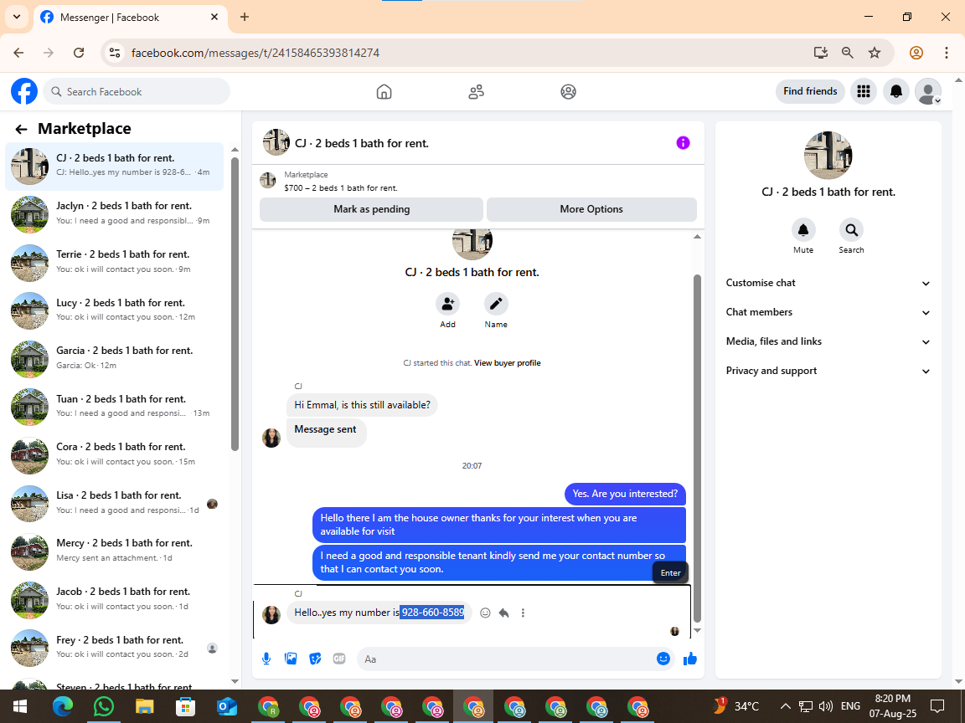
Task: Click the conversation list scrollbar
Action: (235, 305)
